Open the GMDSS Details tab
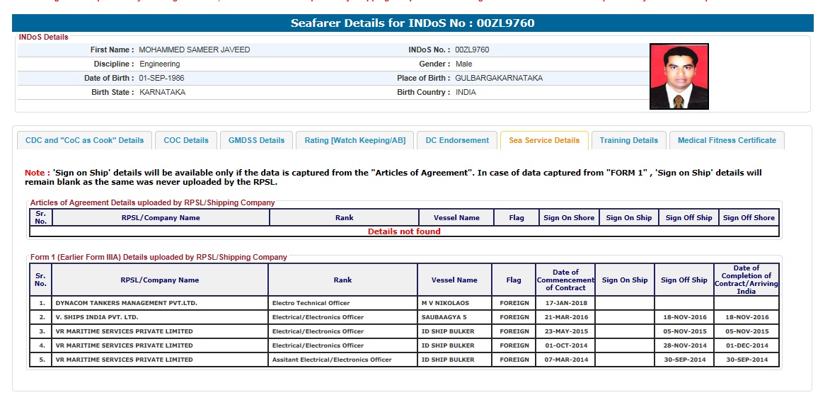Screen dimensions: 830x407 pos(256,140)
